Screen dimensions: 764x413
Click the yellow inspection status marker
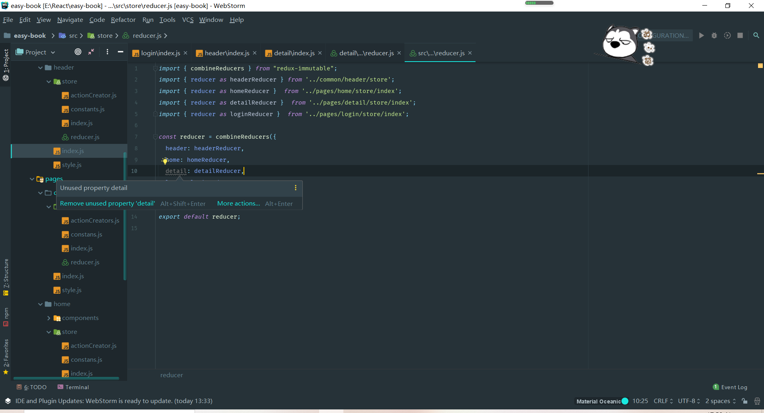point(760,66)
